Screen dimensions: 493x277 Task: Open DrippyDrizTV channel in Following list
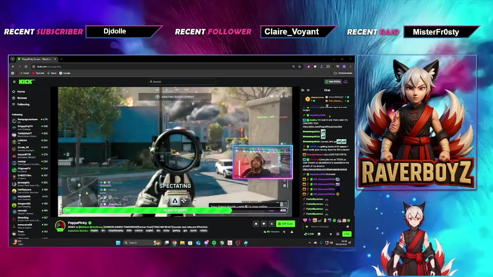(x=30, y=127)
